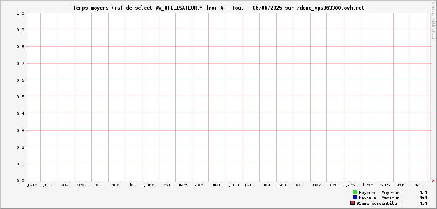The image size is (437, 209).
Task: Select the '0,9' y-axis value
Action: tap(20, 30)
